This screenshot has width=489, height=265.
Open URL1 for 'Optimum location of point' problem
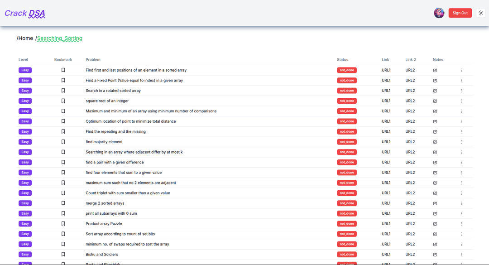[x=386, y=121]
